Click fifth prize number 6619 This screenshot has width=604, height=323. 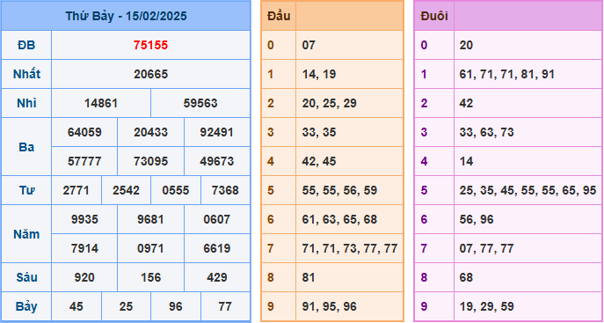[x=217, y=248]
